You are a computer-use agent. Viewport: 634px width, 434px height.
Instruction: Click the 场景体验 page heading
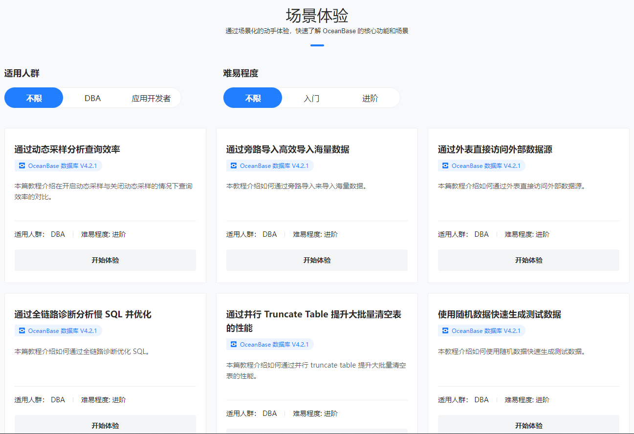pos(317,15)
